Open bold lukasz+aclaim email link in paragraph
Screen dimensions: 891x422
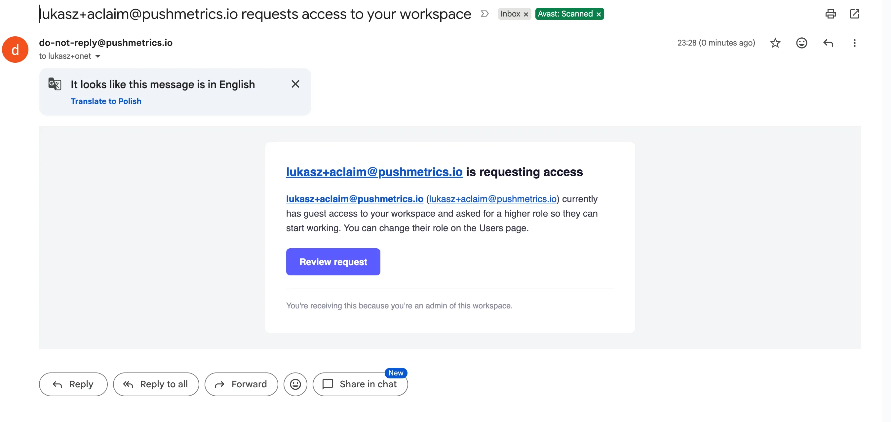pyautogui.click(x=355, y=199)
